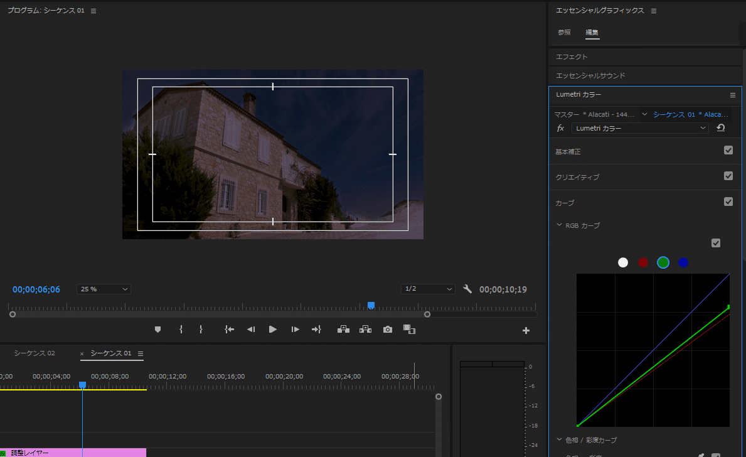
Task: Disable the クリエイティブ section checkbox
Action: 728,176
